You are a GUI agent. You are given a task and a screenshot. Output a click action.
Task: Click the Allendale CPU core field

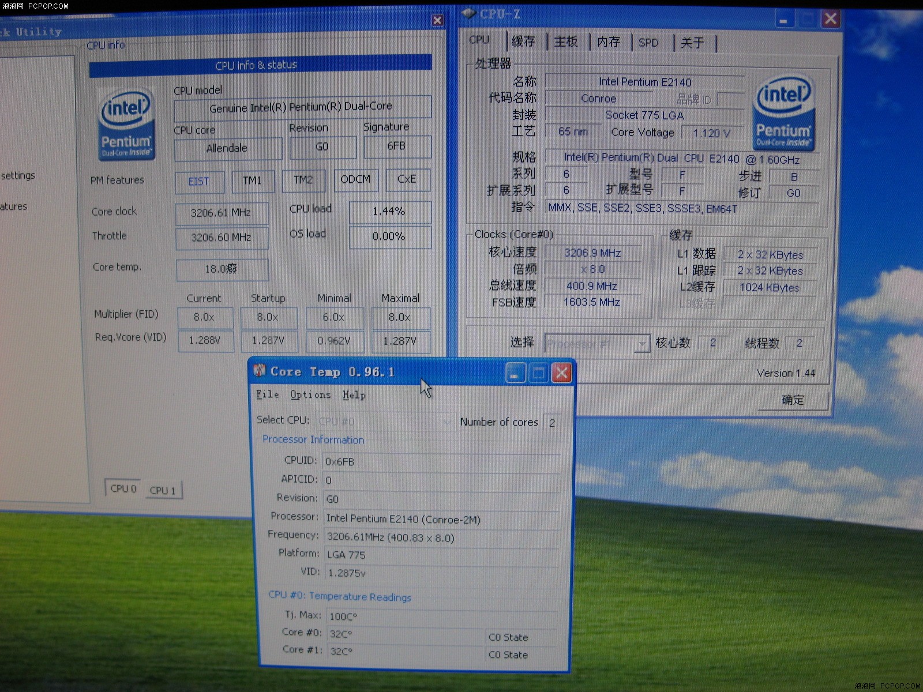pos(228,148)
